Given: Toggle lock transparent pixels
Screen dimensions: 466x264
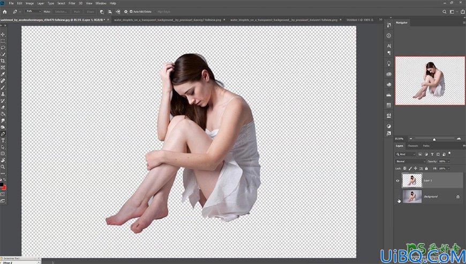Looking at the screenshot, I should pos(405,168).
